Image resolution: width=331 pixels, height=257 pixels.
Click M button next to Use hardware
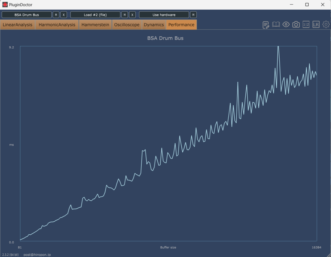(x=193, y=15)
